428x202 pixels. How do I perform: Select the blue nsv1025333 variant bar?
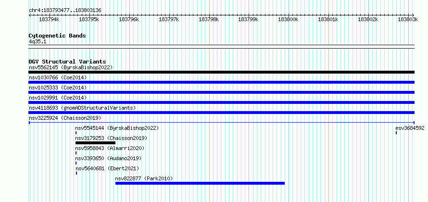tap(222, 92)
